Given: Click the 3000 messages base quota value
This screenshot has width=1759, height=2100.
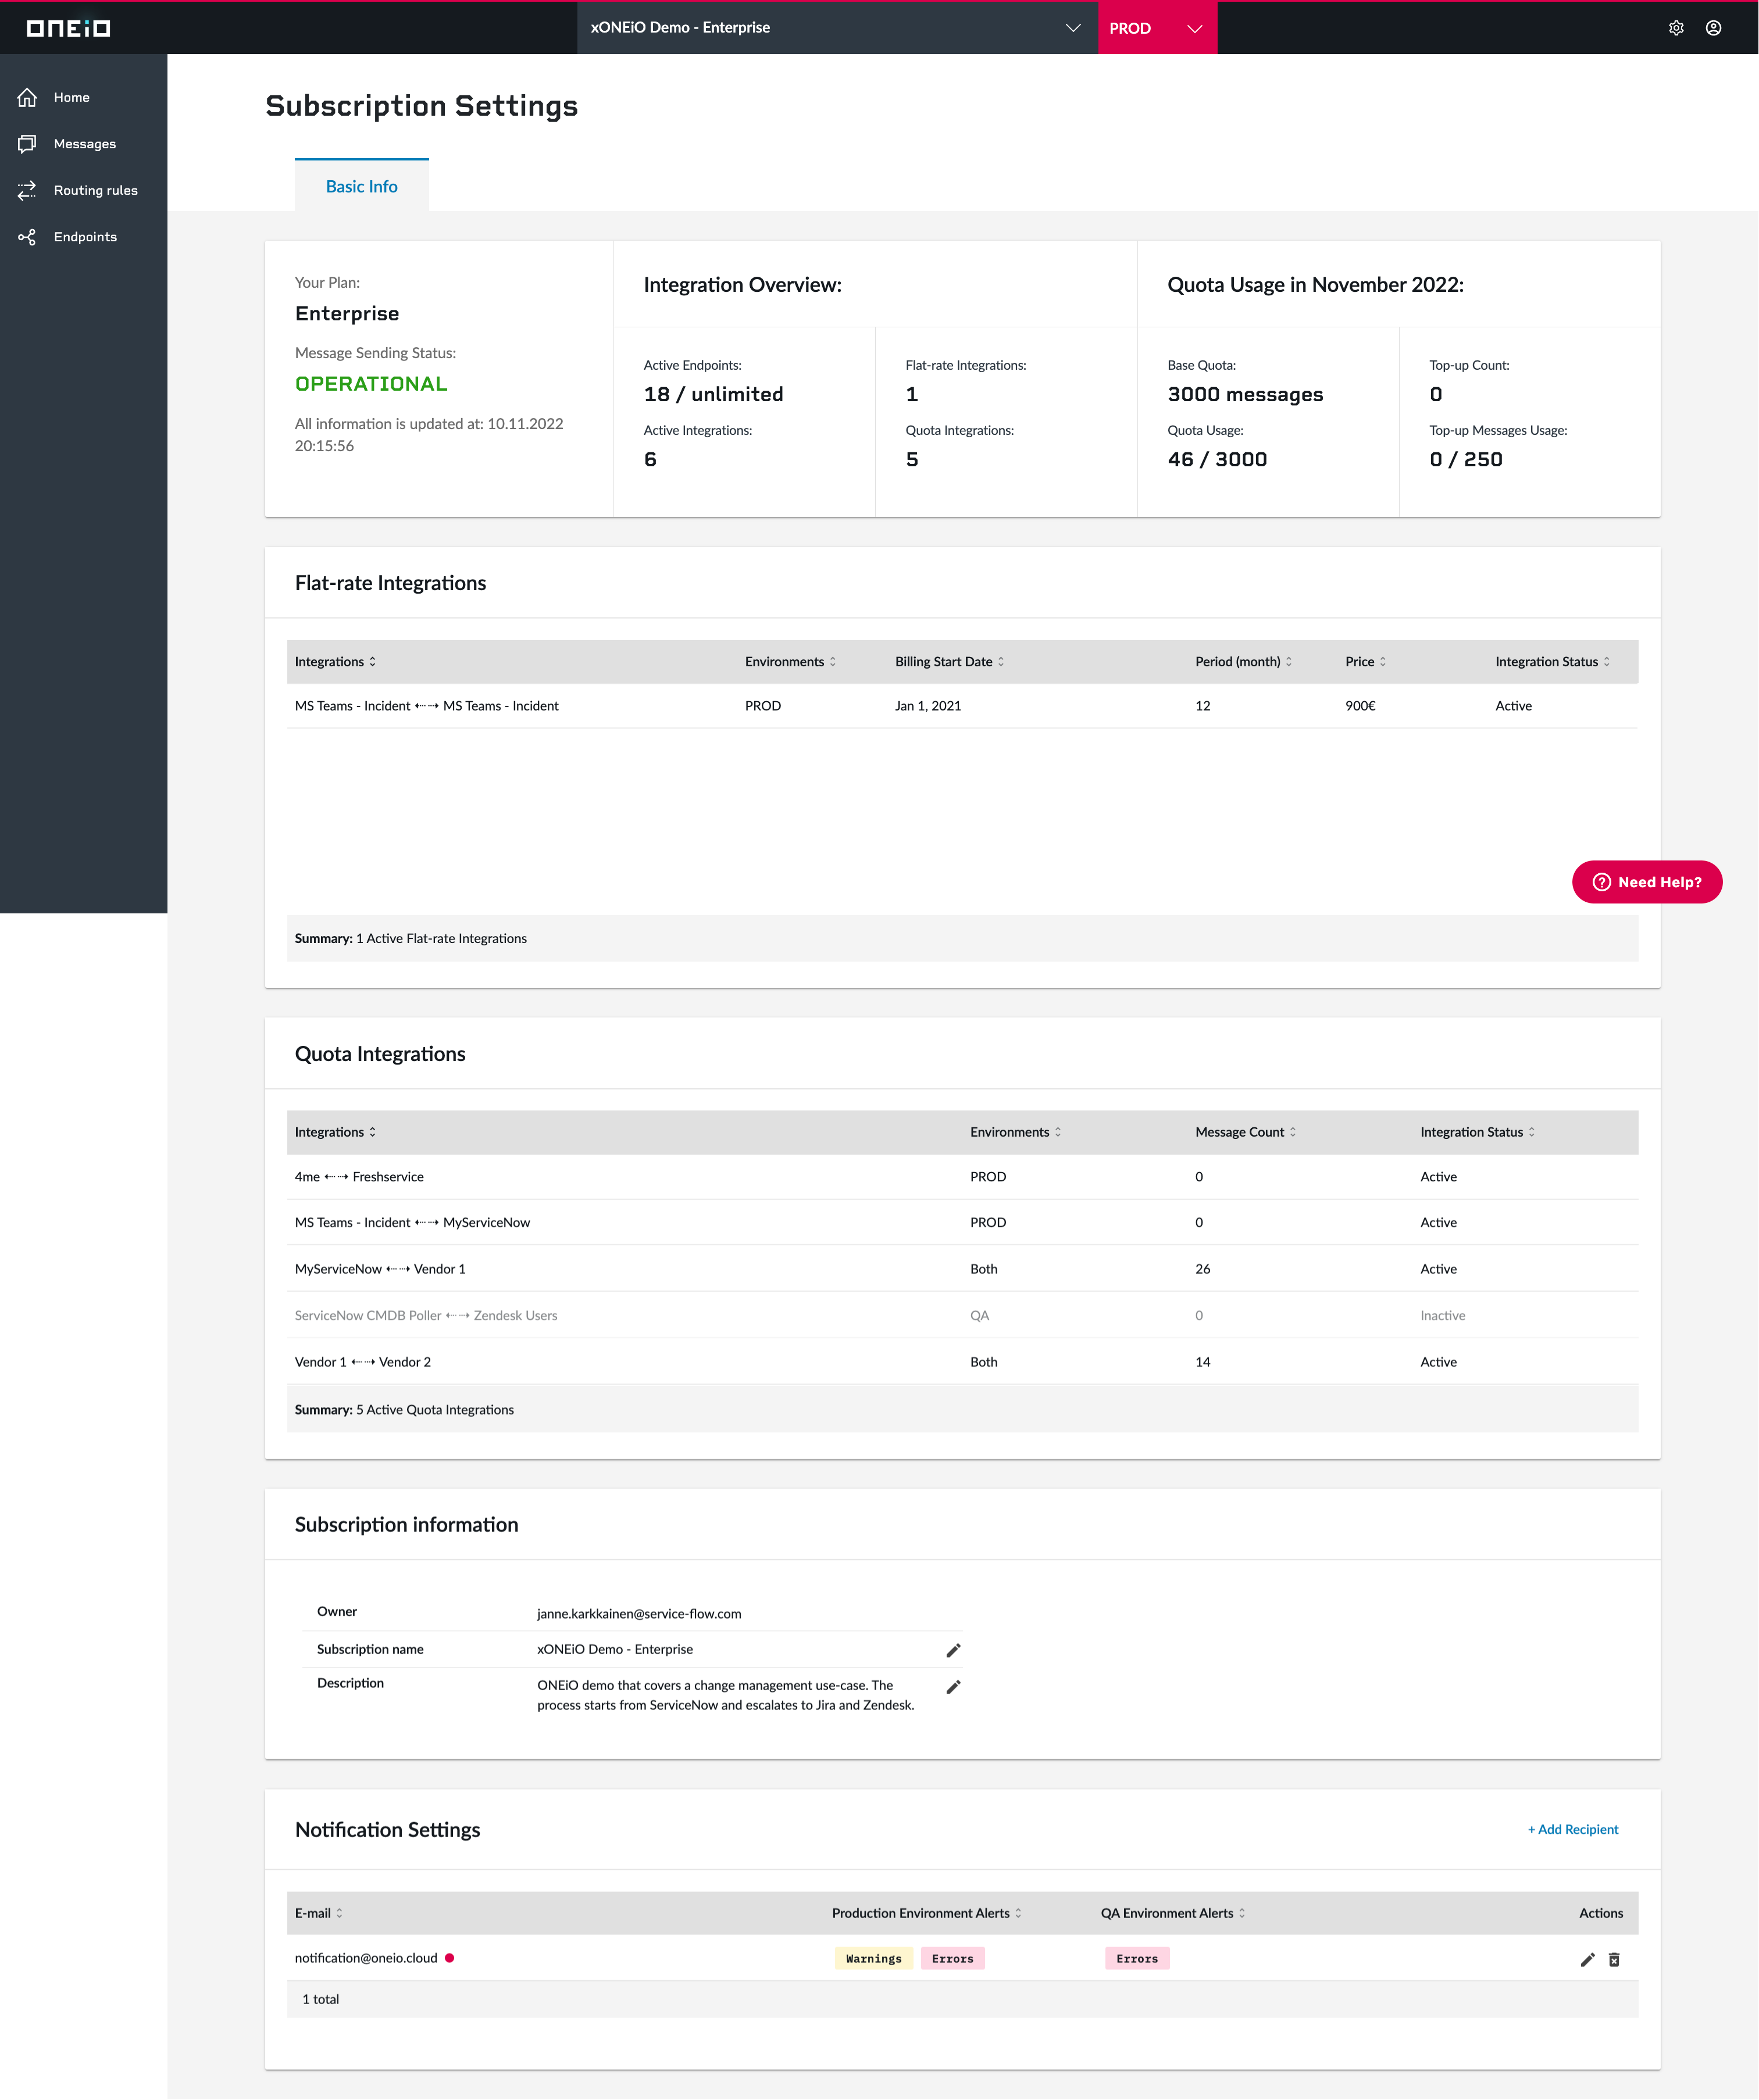Looking at the screenshot, I should pyautogui.click(x=1245, y=395).
